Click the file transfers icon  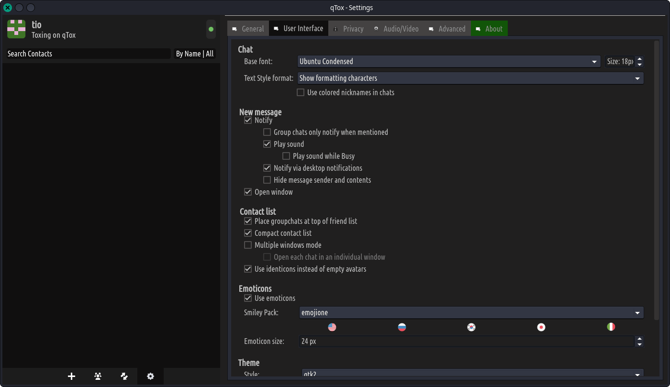tap(124, 376)
